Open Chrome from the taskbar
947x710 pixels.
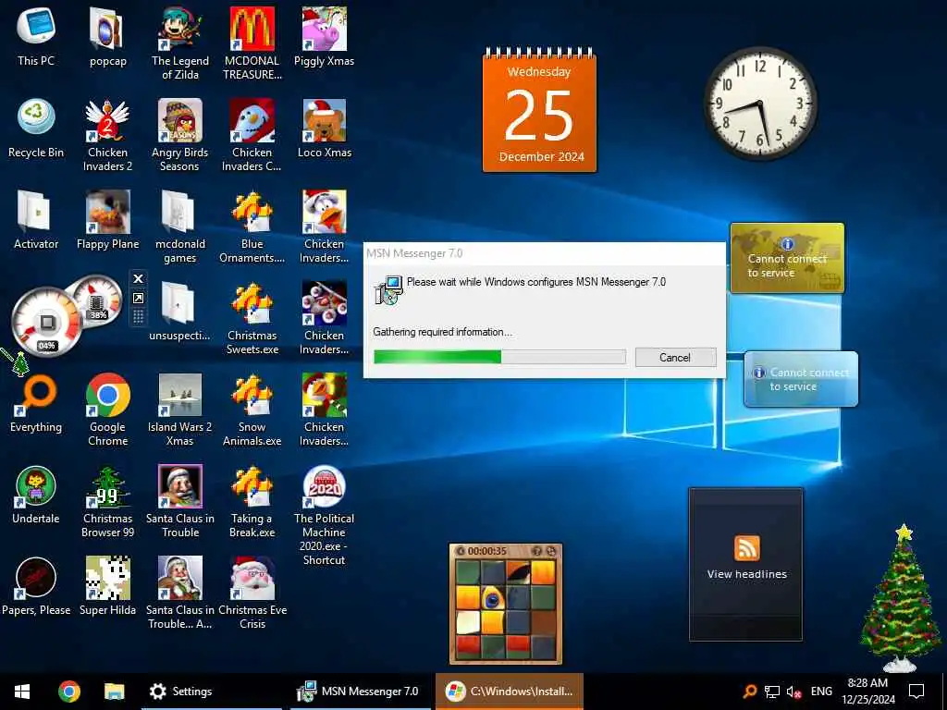pyautogui.click(x=68, y=692)
